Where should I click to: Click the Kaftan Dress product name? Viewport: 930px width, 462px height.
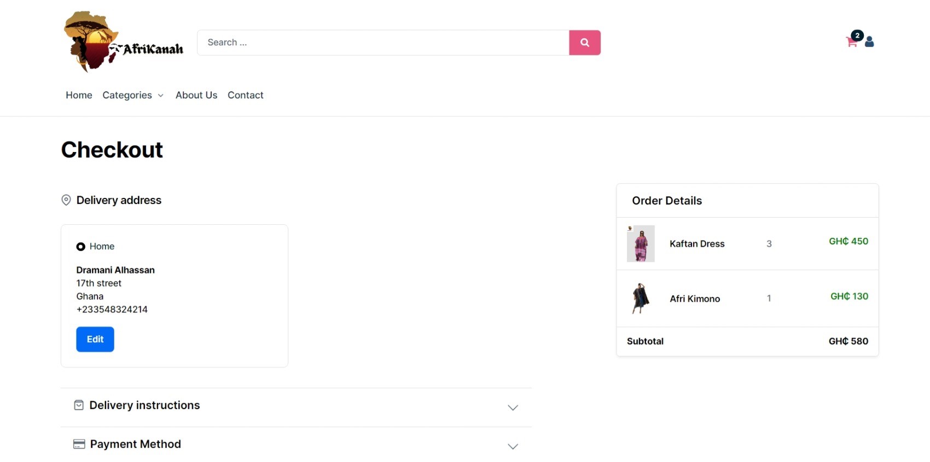[x=697, y=244]
